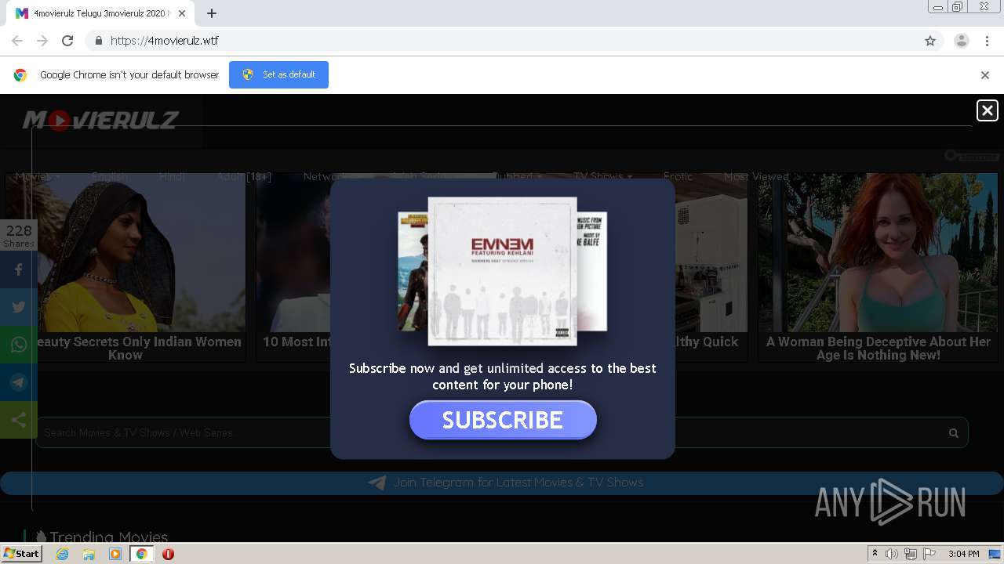The width and height of the screenshot is (1004, 564).
Task: Open the Most Viewed menu item
Action: click(756, 176)
